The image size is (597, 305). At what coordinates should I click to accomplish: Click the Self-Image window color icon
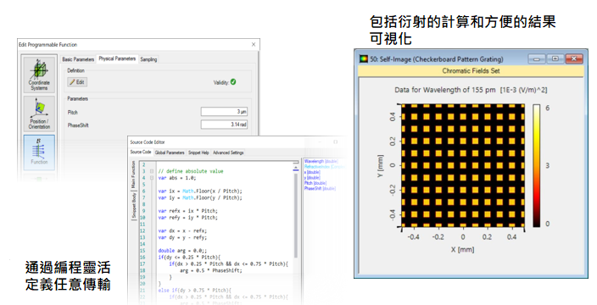point(364,59)
